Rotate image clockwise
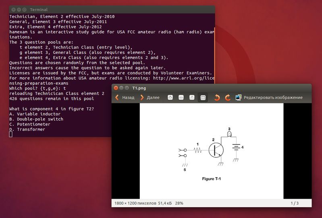The width and height of the screenshot is (322, 218). 228,97
